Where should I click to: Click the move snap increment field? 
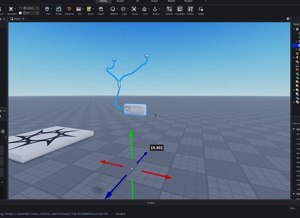click(x=31, y=8)
